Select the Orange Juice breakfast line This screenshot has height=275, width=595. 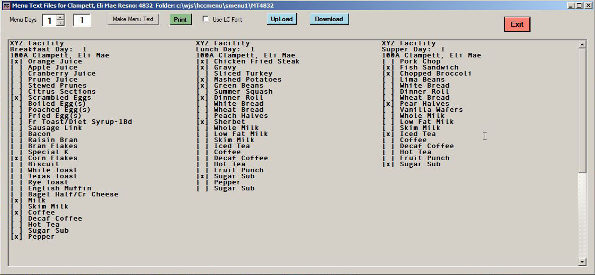46,61
